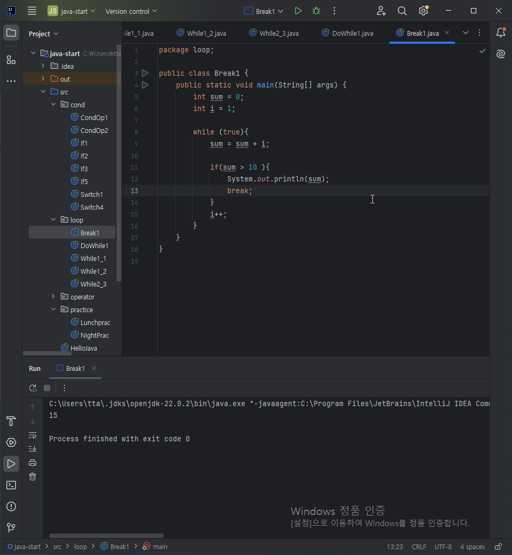Open DoWhile1 class in tree

point(90,245)
